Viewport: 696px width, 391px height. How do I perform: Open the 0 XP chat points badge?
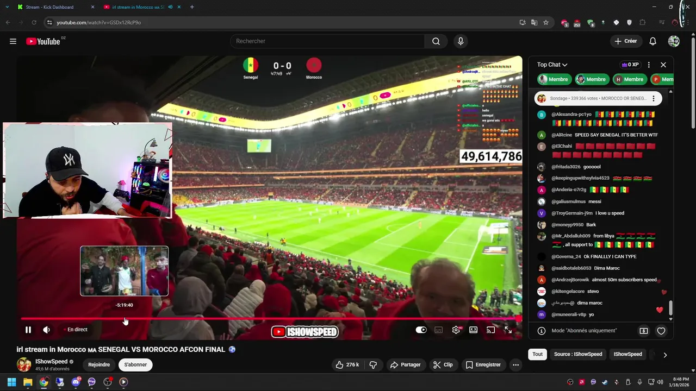[x=630, y=65]
